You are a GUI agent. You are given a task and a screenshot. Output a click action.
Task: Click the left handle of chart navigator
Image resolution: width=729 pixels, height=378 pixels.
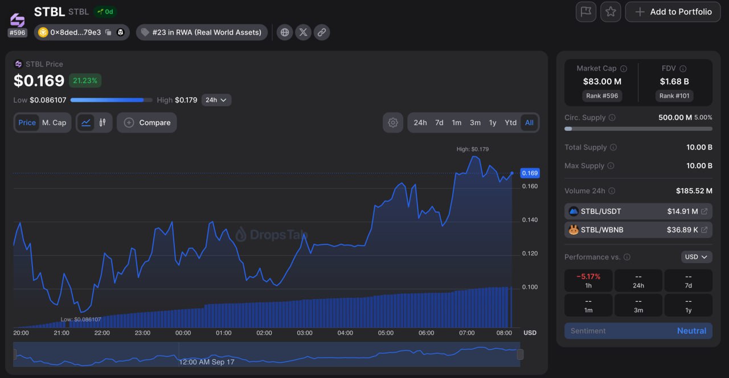(15, 355)
